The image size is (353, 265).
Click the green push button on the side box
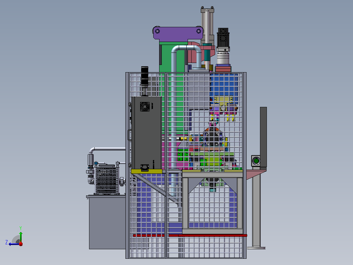coord(256,161)
